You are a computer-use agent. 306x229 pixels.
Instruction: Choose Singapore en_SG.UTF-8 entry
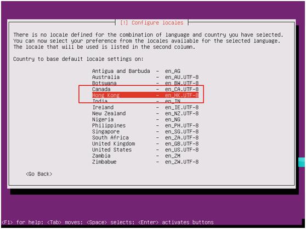145,132
